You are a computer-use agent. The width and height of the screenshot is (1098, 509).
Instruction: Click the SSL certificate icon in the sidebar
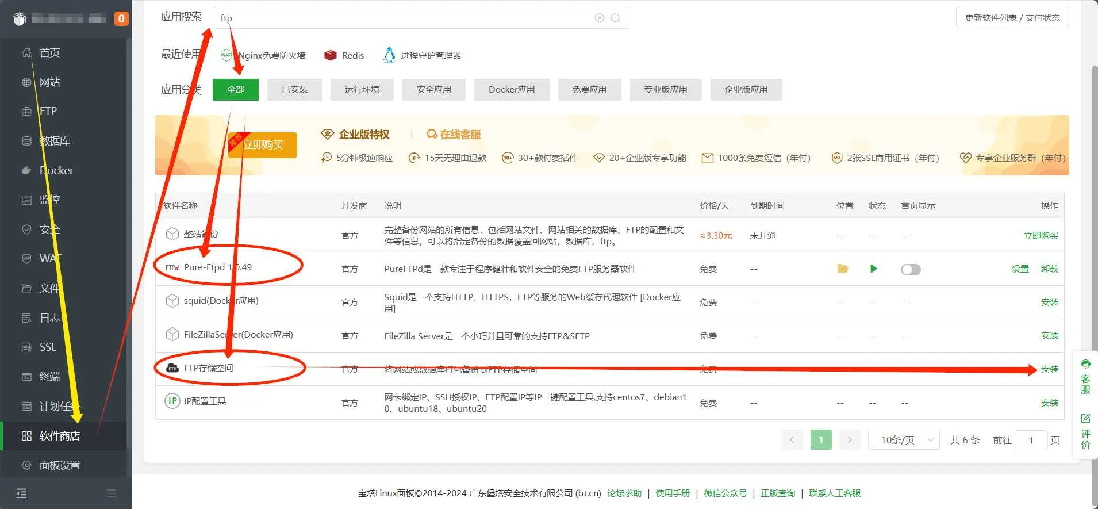[x=26, y=347]
